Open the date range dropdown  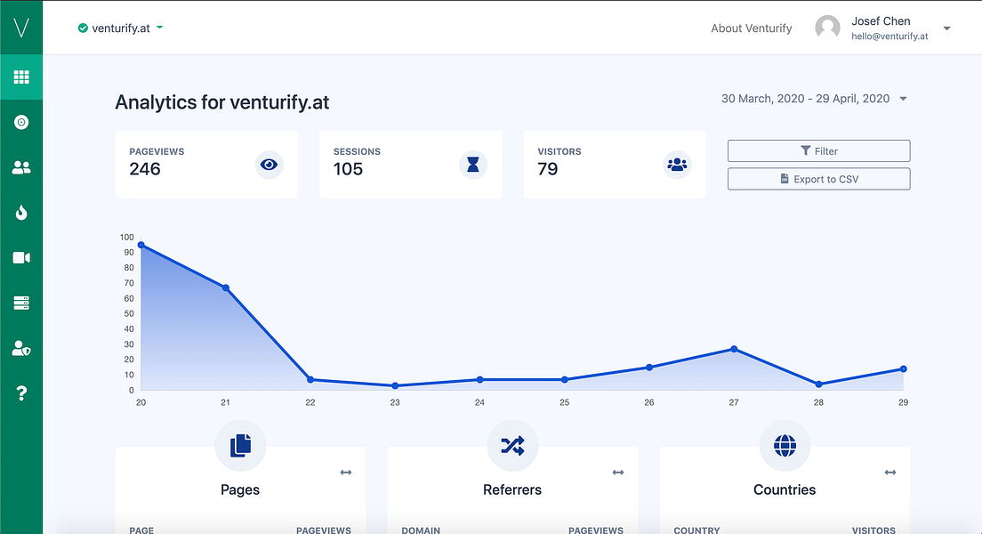coord(814,99)
